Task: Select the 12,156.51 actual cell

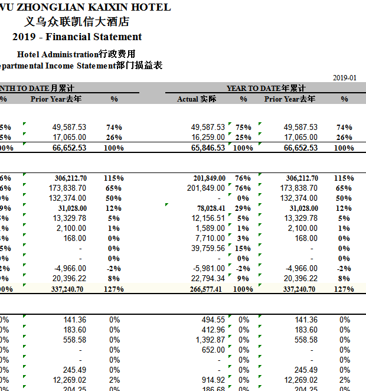Action: click(208, 218)
